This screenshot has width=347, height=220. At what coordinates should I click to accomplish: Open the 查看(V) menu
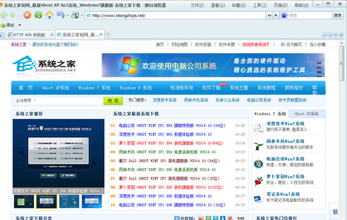(x=218, y=5)
